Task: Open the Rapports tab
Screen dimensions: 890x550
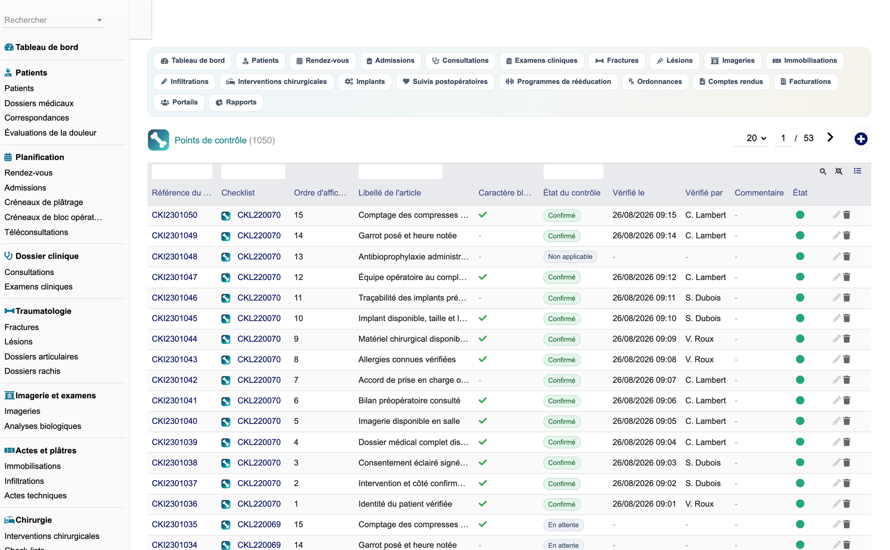Action: pyautogui.click(x=236, y=102)
